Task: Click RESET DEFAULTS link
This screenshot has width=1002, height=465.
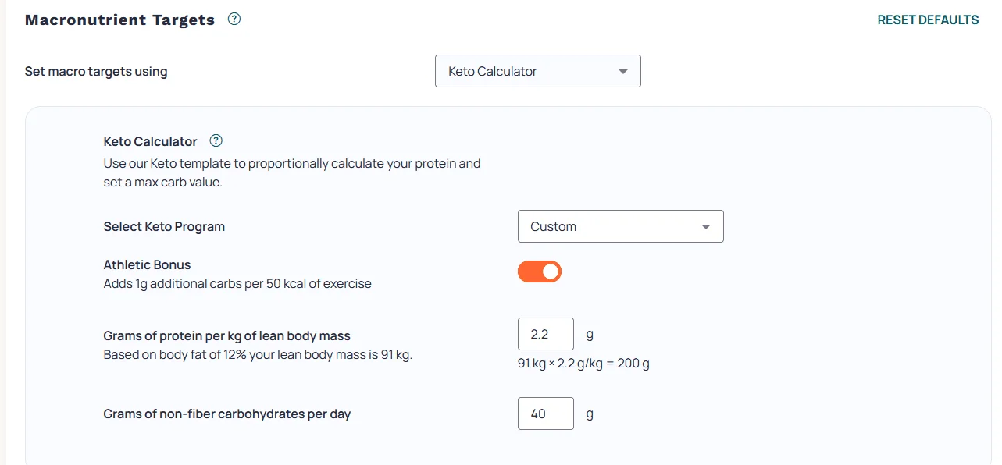Action: 928,20
